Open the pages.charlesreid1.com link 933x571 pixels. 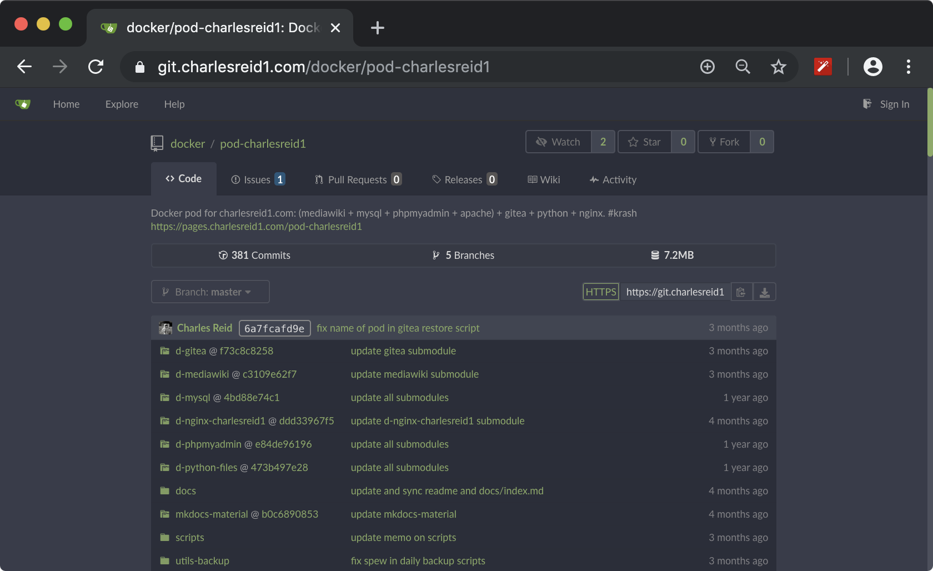point(257,227)
